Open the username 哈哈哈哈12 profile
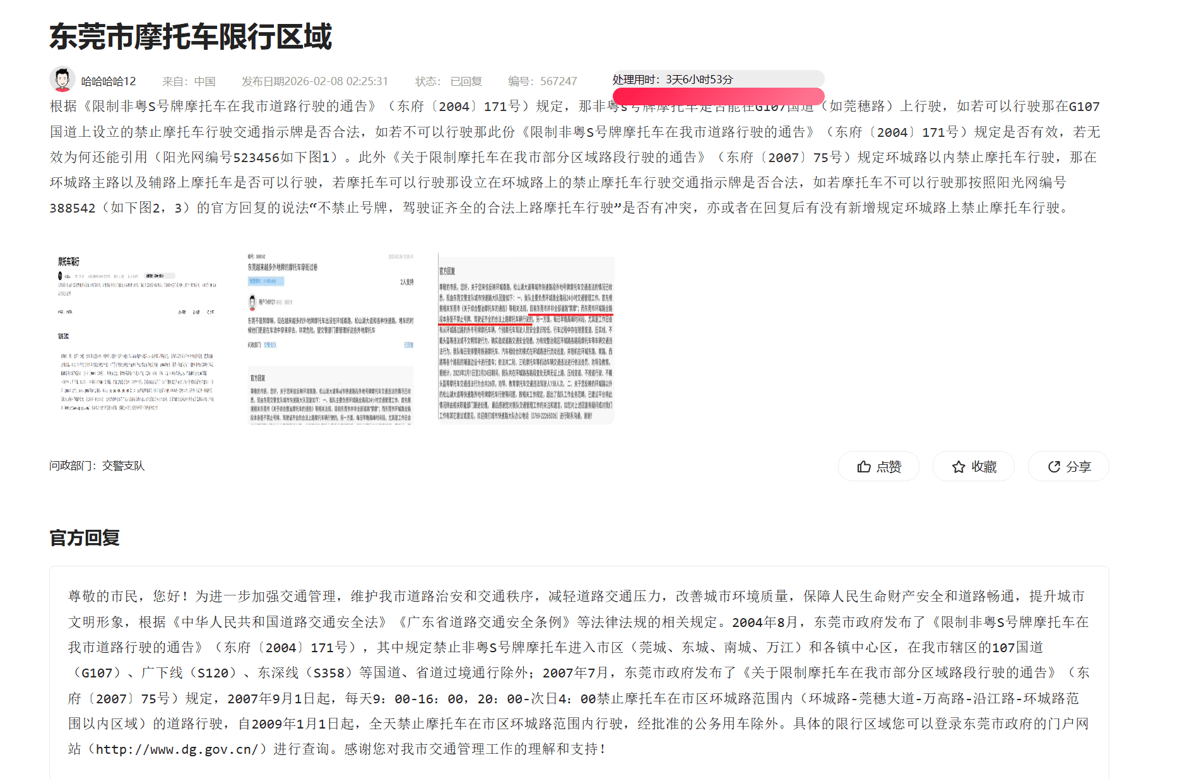This screenshot has width=1199, height=779. 109,81
